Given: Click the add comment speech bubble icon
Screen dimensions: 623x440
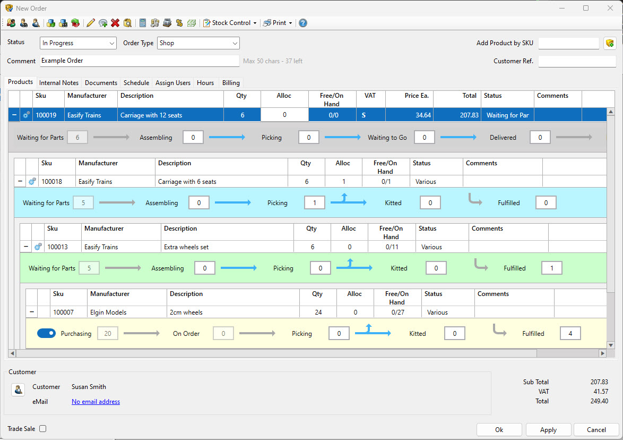Looking at the screenshot, I should point(103,23).
